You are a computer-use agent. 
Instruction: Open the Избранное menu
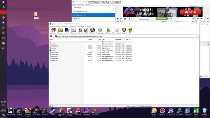[x=72, y=26]
